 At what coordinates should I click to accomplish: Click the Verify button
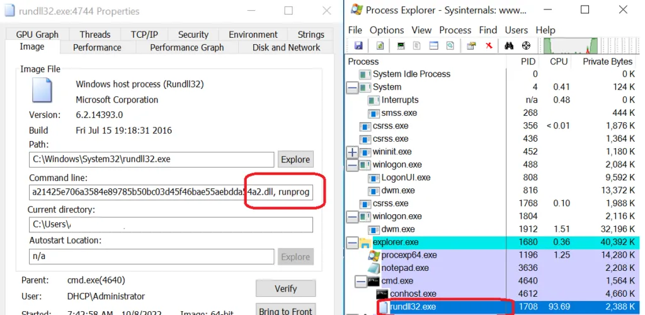coord(285,289)
